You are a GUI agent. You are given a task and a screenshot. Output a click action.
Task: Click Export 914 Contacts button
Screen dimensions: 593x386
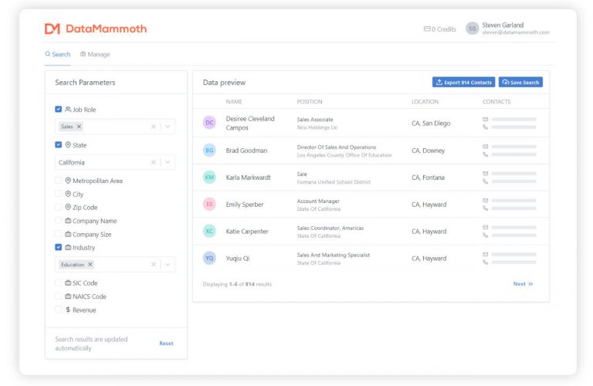click(463, 83)
